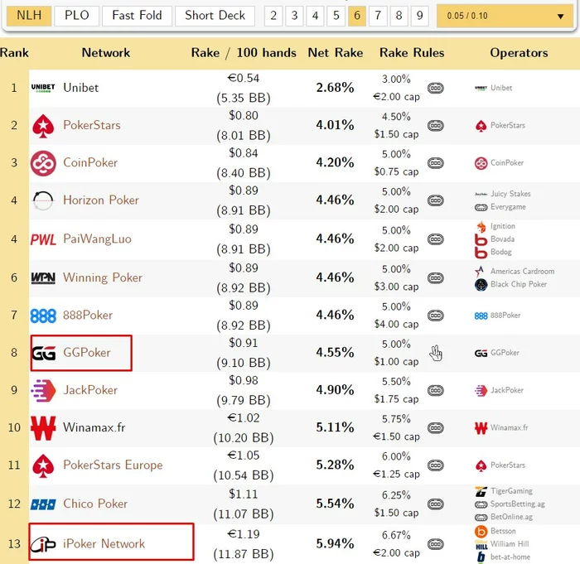
Task: Open rake rules details icon for 888Poker
Action: pos(436,316)
